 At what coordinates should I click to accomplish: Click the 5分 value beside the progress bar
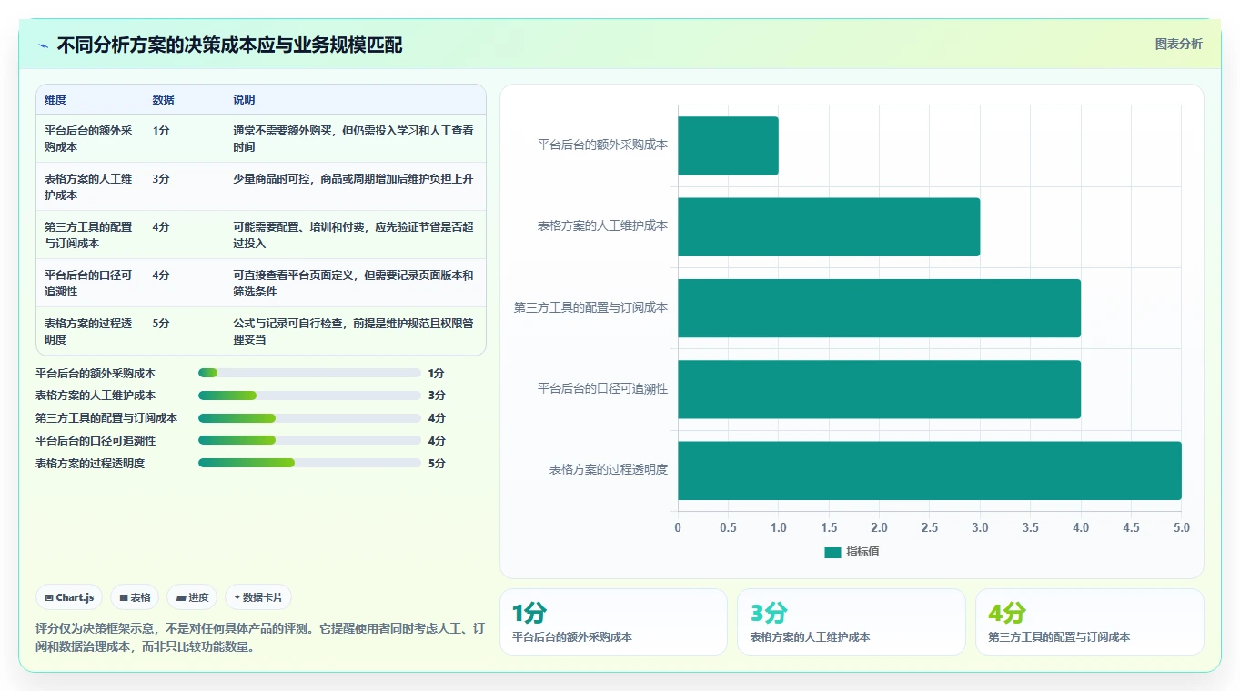click(x=437, y=463)
